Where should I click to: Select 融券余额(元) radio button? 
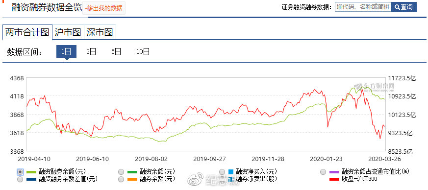(122, 179)
